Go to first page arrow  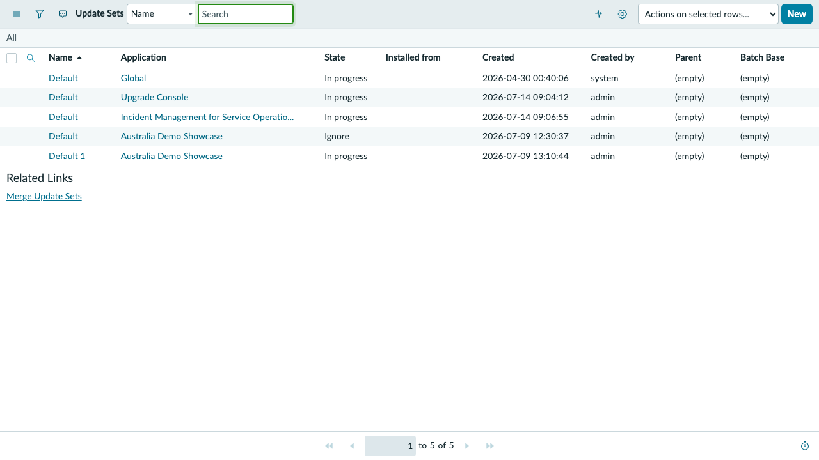pyautogui.click(x=329, y=446)
